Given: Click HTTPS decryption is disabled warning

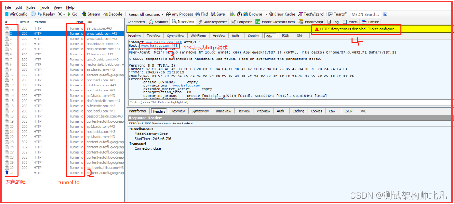Looking at the screenshot, I should pos(356,29).
